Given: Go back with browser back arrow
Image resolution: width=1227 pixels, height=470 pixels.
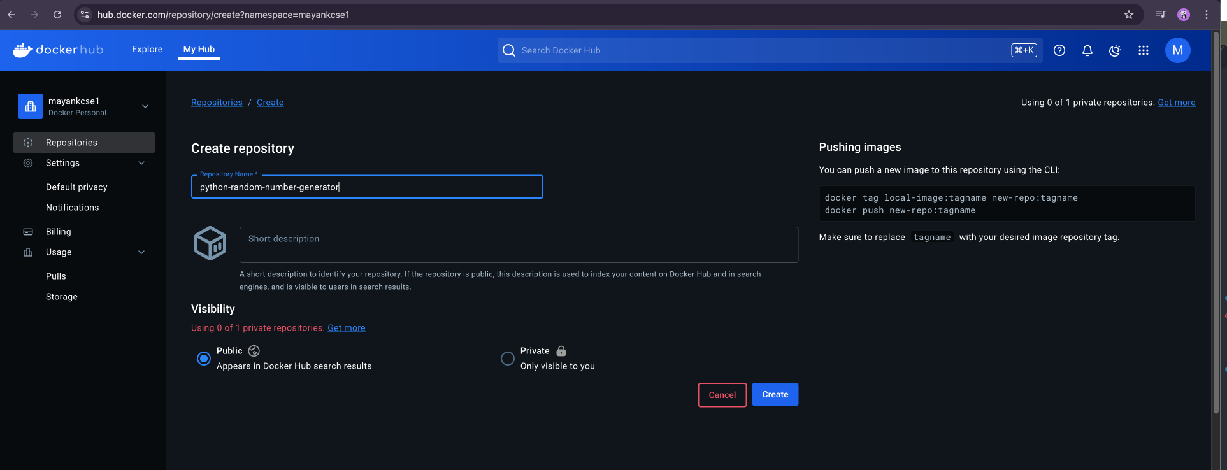Looking at the screenshot, I should click(11, 15).
